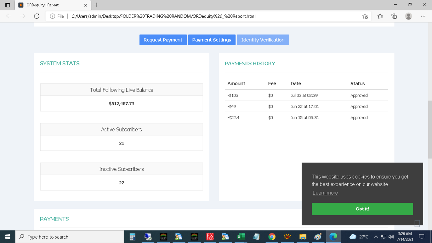Screen dimensions: 432x243
Task: Click the Microsoft Edge taskbar icon
Action: tap(334, 237)
